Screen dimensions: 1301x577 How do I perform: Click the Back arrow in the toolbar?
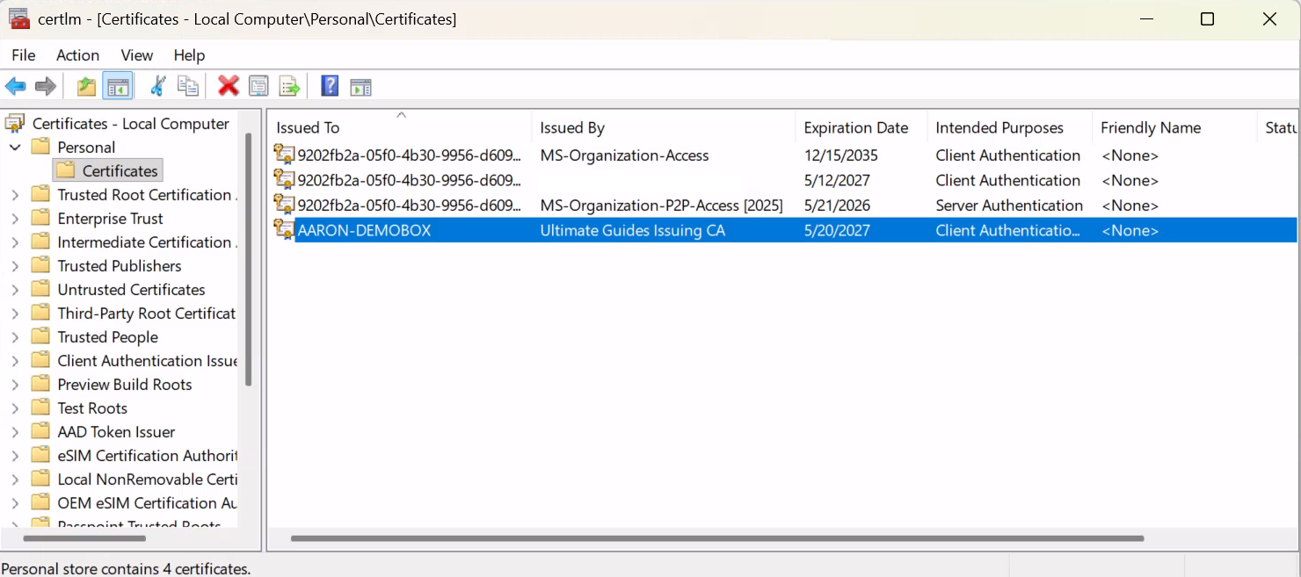[16, 86]
